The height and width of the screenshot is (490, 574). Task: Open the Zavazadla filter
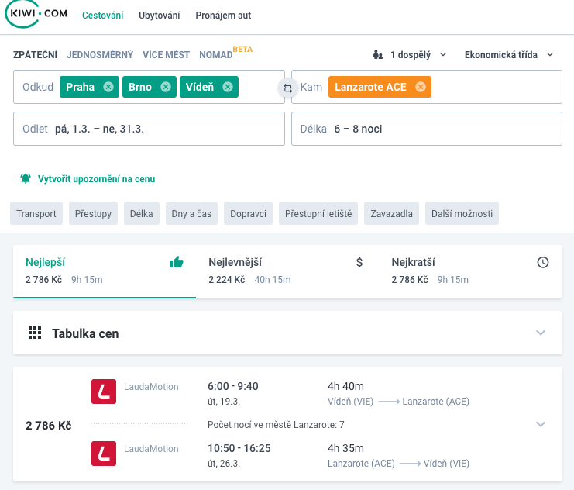coord(391,213)
